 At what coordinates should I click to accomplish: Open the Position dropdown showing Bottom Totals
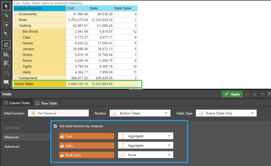(140, 113)
